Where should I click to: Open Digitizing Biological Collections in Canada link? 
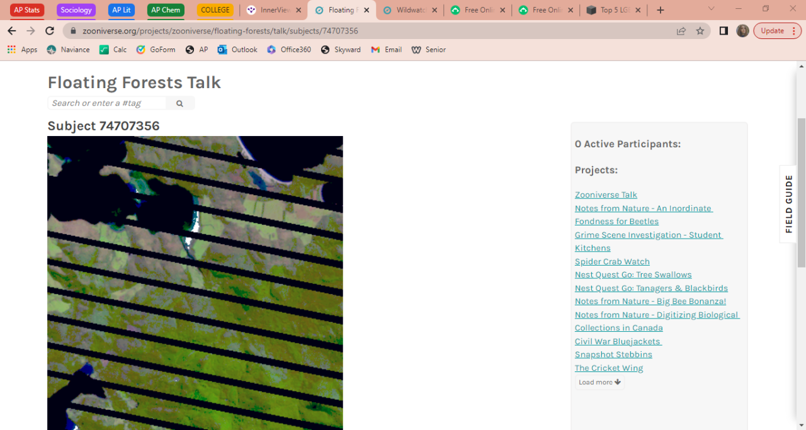coord(657,321)
